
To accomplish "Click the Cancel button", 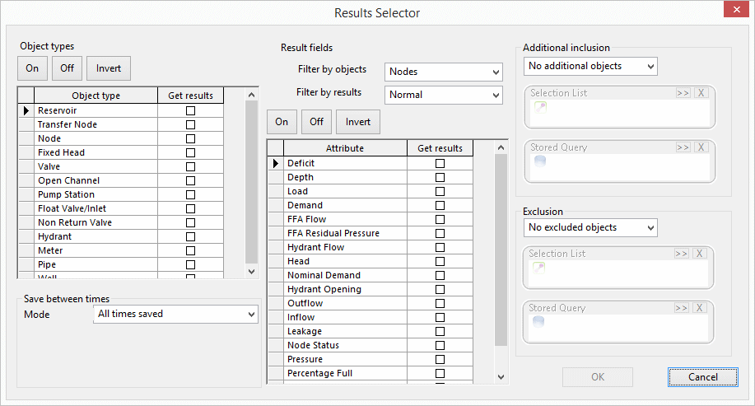I will pyautogui.click(x=702, y=377).
